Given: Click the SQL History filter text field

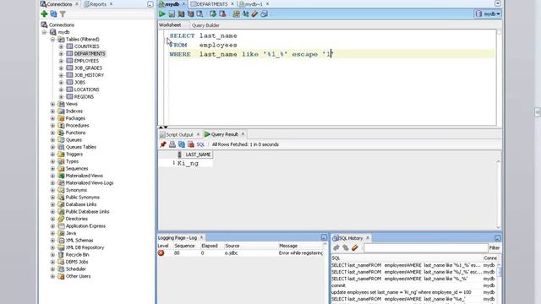Looking at the screenshot, I should click(x=426, y=247).
